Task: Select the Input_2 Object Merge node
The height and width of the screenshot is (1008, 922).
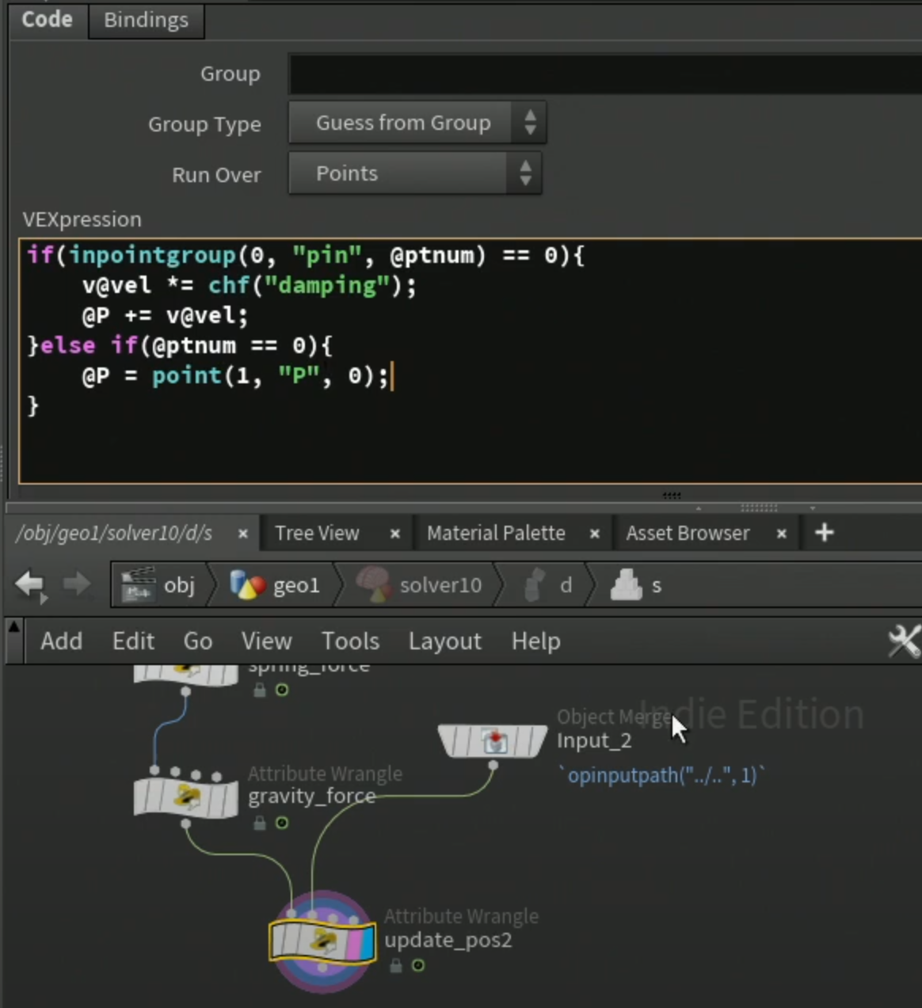Action: click(493, 742)
